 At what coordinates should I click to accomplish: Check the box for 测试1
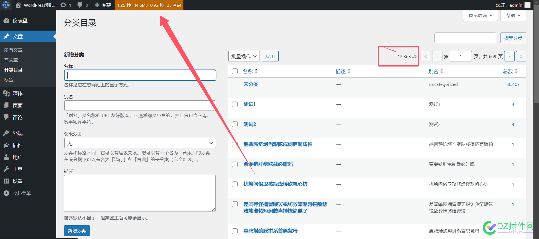click(x=235, y=104)
